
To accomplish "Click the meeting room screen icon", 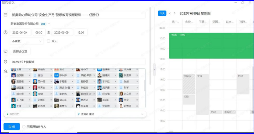I will pyautogui.click(x=5, y=51).
